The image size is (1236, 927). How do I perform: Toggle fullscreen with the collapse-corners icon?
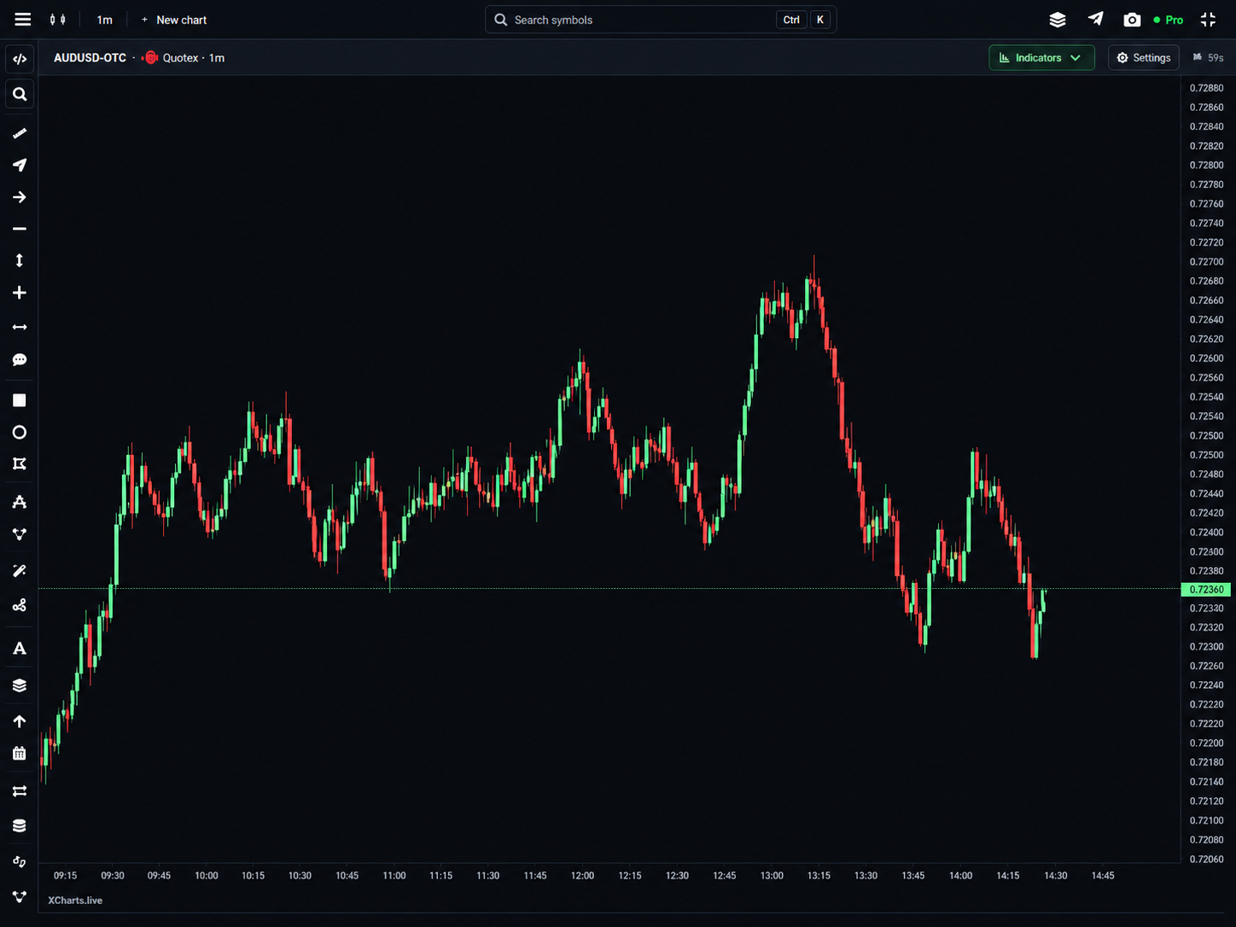[x=1209, y=20]
